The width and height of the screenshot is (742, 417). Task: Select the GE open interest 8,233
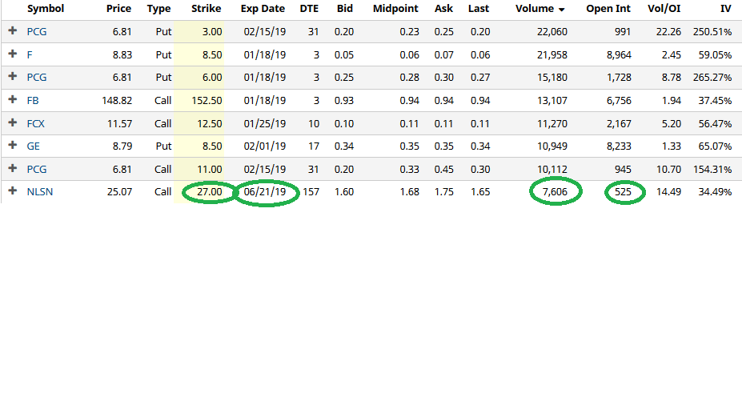(x=619, y=146)
